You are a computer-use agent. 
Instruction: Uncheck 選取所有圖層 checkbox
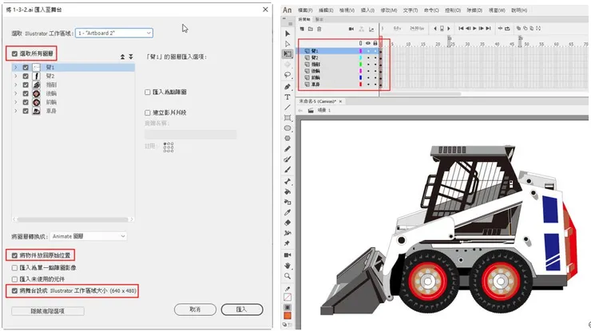pyautogui.click(x=14, y=54)
